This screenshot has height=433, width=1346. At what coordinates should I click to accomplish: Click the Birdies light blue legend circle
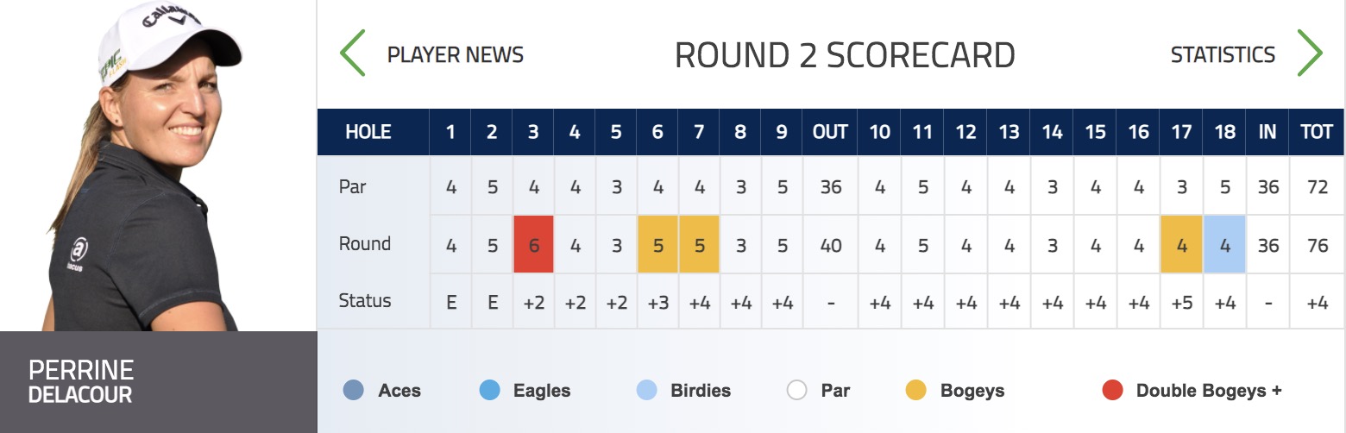point(646,391)
